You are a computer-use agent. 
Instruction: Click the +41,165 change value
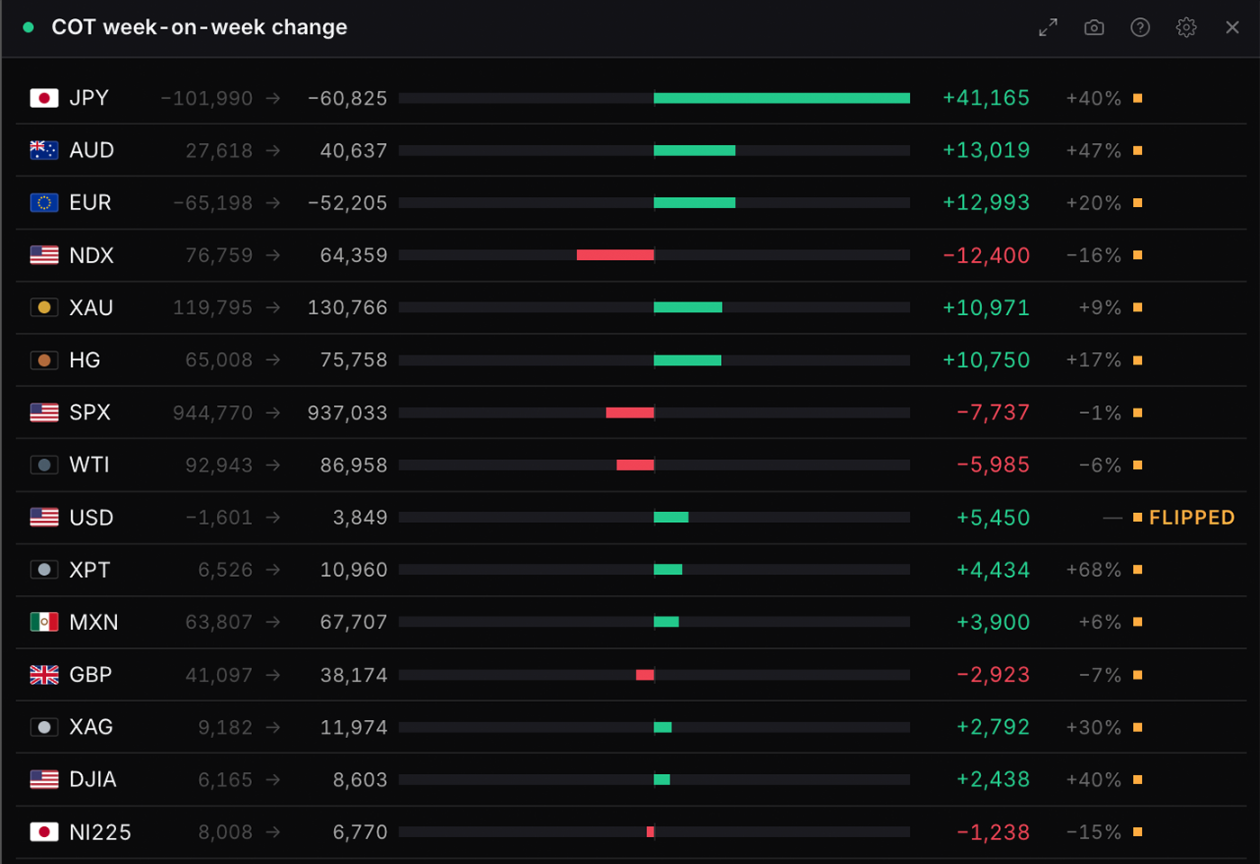tap(985, 98)
